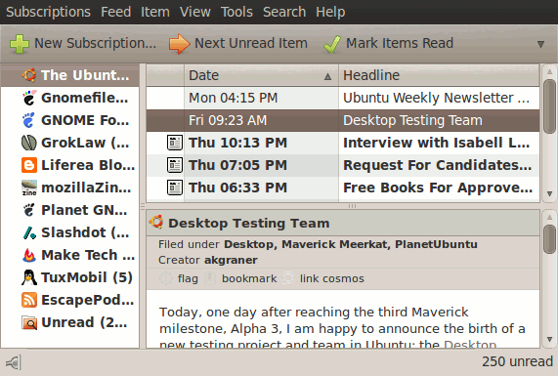The image size is (558, 376).
Task: Click the orange arrow Next Unread Item icon
Action: click(180, 44)
